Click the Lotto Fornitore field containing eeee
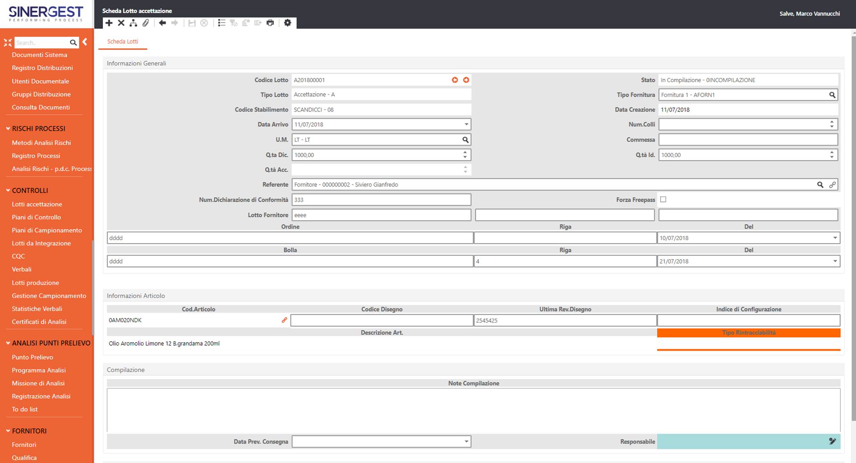The image size is (856, 463). coord(381,215)
